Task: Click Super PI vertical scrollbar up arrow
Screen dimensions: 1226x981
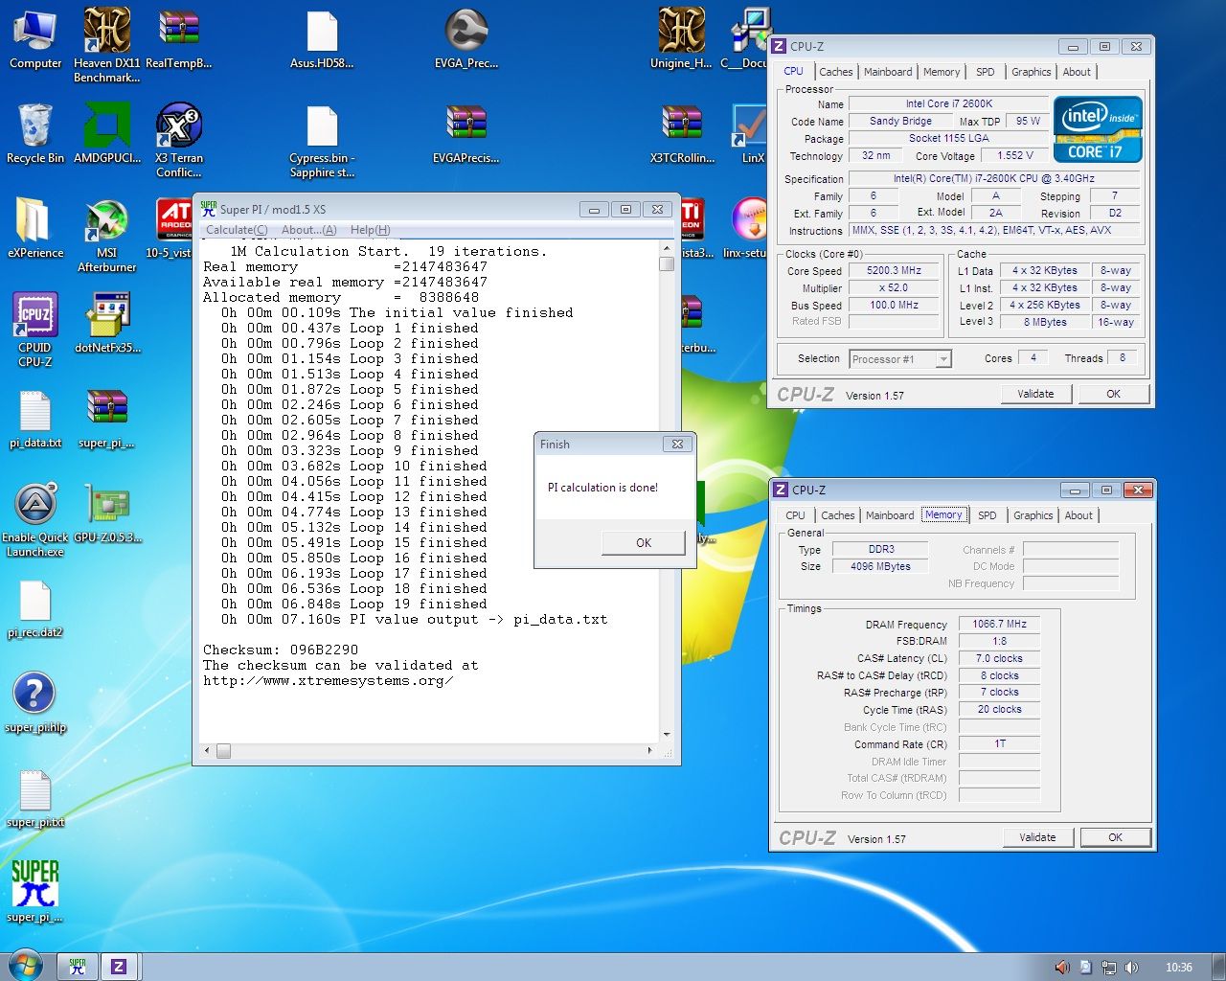Action: pos(667,248)
